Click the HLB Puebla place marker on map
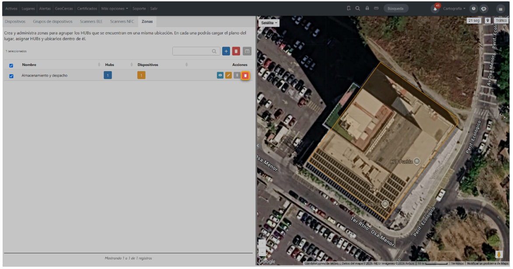This screenshot has width=513, height=269. point(416,161)
